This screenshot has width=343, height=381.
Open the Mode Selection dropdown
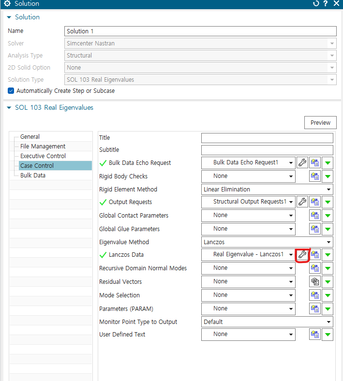pos(248,295)
